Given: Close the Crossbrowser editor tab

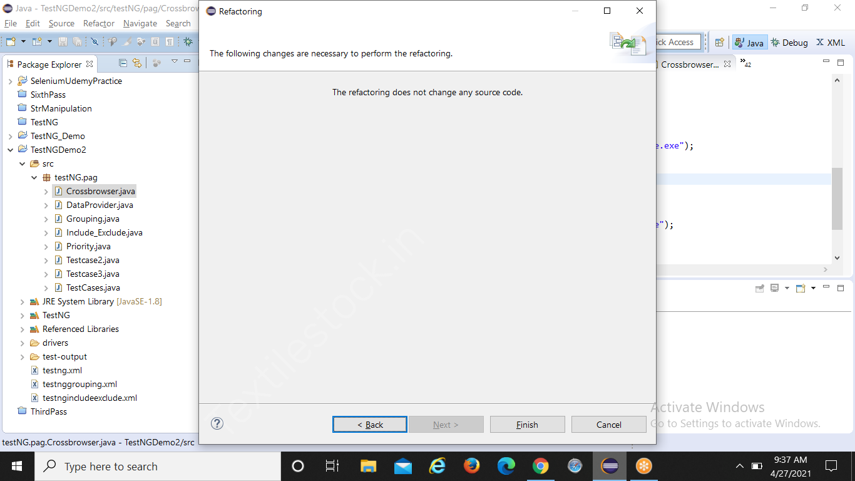Looking at the screenshot, I should click(x=727, y=64).
